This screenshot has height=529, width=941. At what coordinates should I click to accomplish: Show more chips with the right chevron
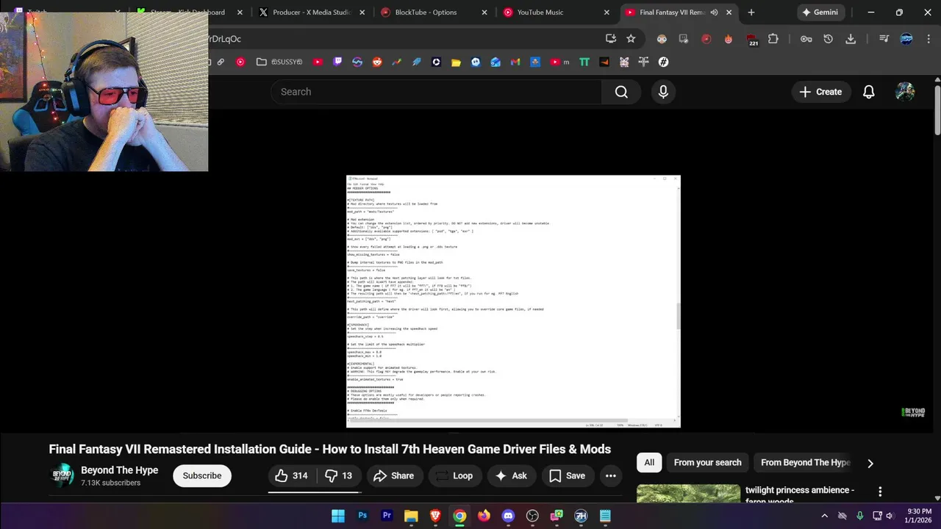pyautogui.click(x=870, y=463)
